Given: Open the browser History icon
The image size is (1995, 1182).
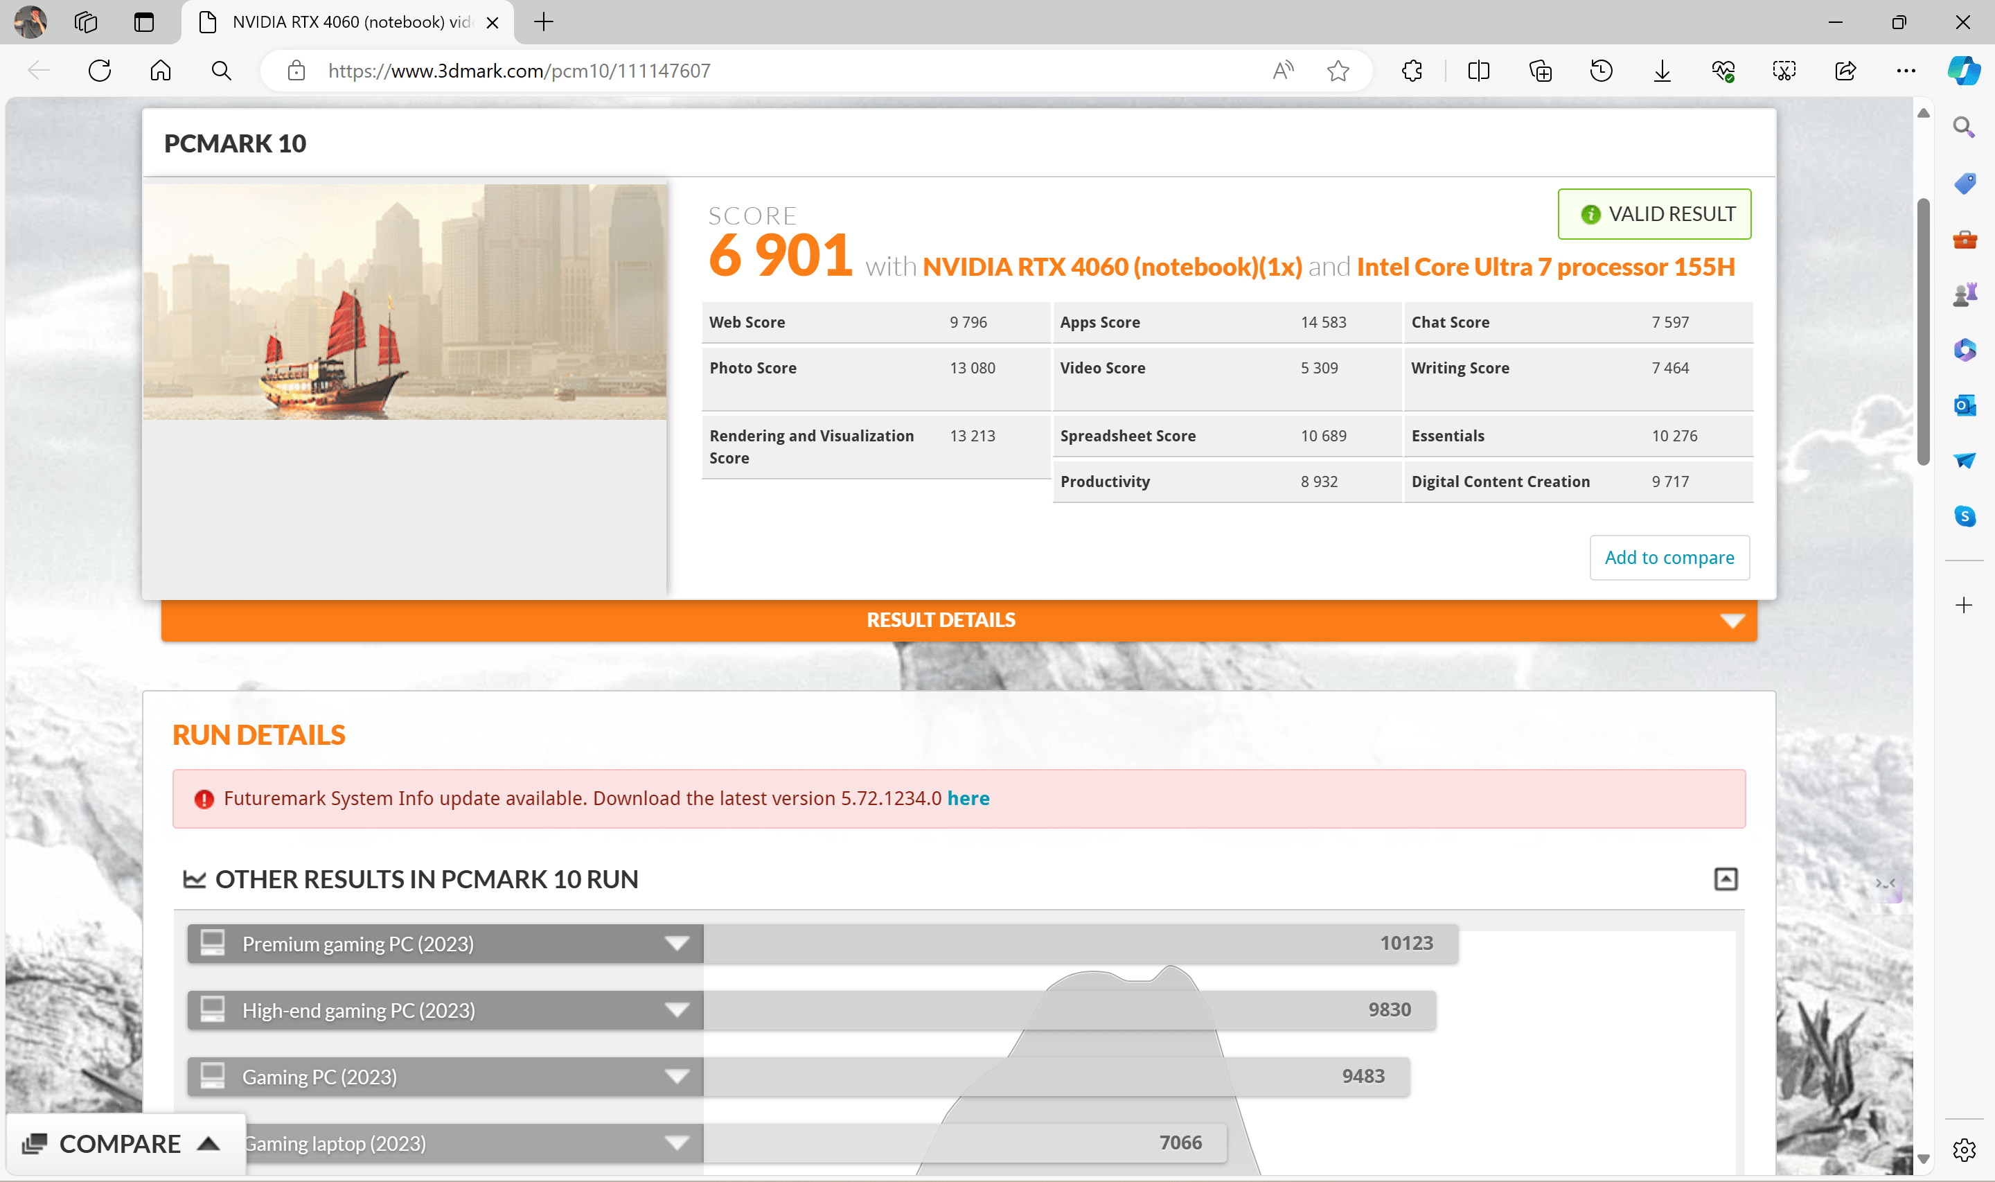Looking at the screenshot, I should click(1601, 71).
